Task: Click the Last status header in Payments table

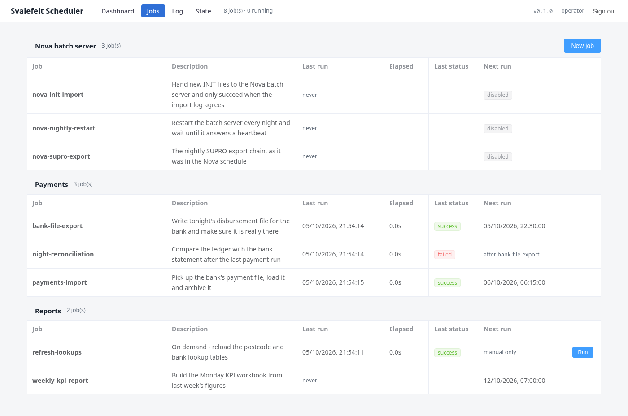Action: pos(451,203)
